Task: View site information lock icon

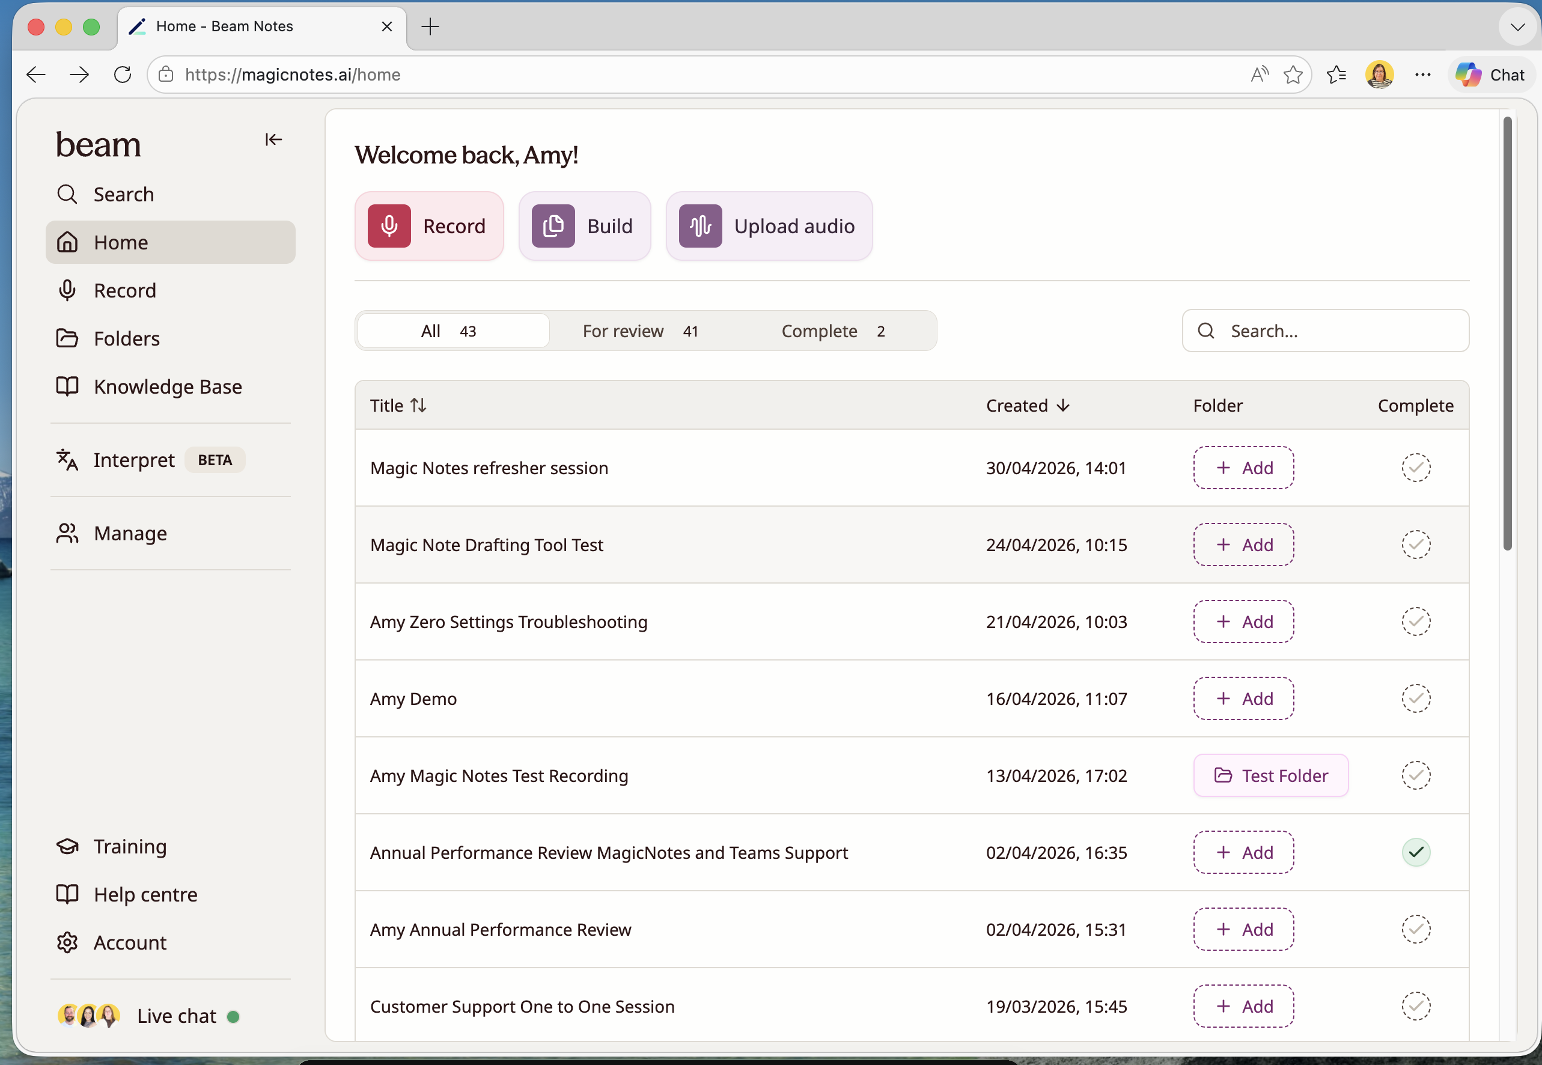Action: pyautogui.click(x=166, y=75)
